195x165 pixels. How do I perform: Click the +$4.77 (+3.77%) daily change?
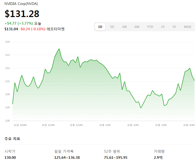[x=19, y=23]
